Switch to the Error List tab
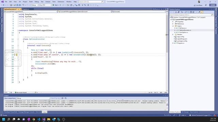218x122 pixels. (x=38, y=112)
